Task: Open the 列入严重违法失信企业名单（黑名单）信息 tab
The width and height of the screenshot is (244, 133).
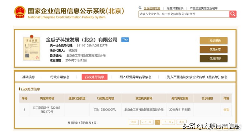Action: (197, 77)
